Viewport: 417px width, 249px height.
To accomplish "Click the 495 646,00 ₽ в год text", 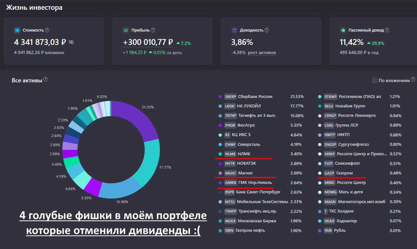I will click(359, 52).
